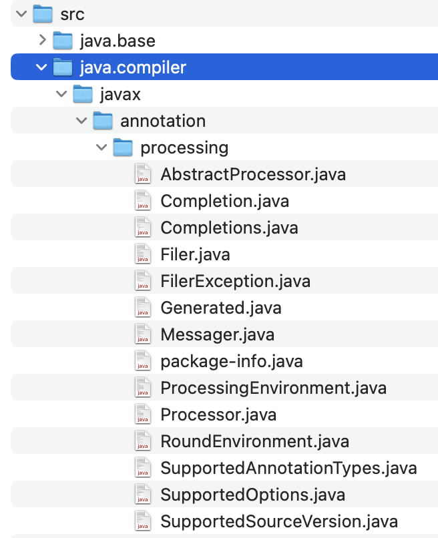
Task: Click the src folder icon
Action: tap(42, 13)
